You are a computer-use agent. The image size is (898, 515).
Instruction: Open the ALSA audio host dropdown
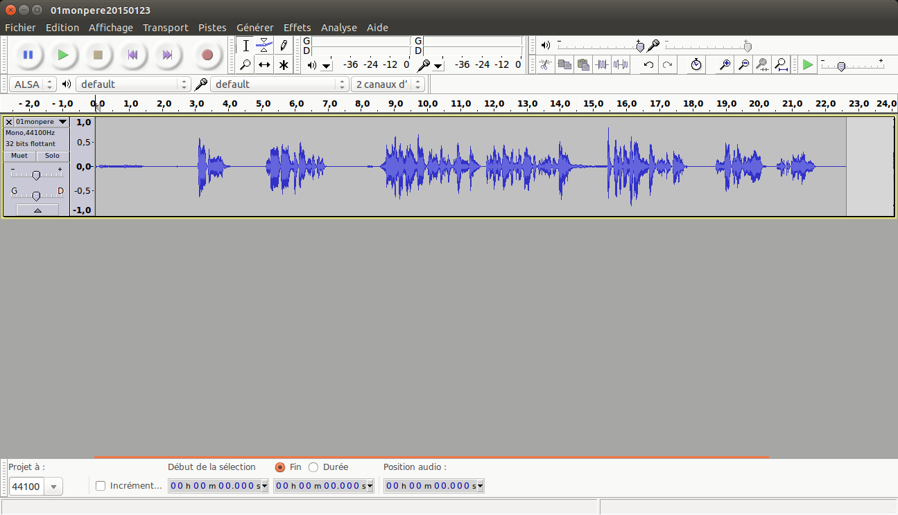(x=33, y=84)
